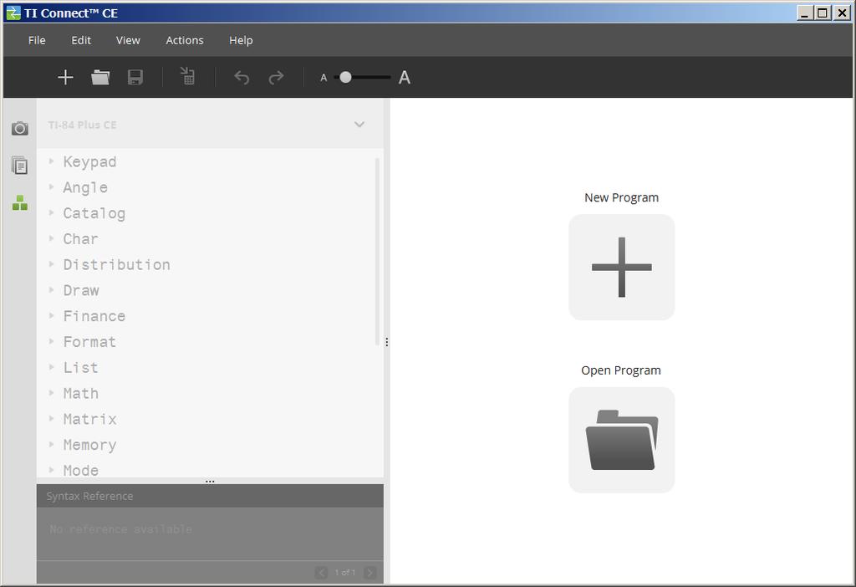Click the TI Connect CE title bar icon

click(x=13, y=13)
